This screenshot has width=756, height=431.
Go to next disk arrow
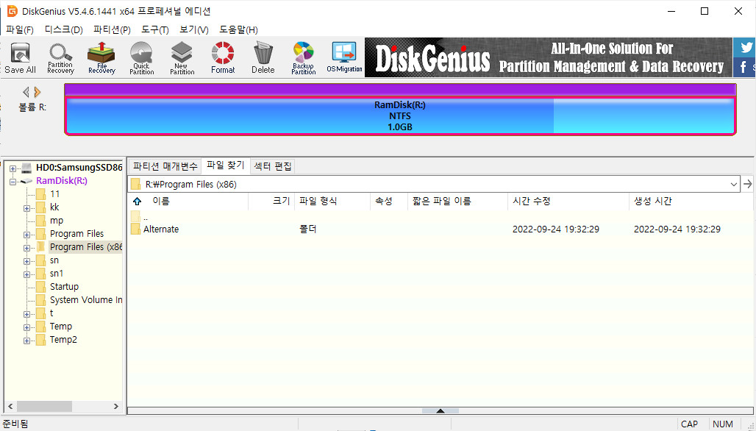(37, 92)
